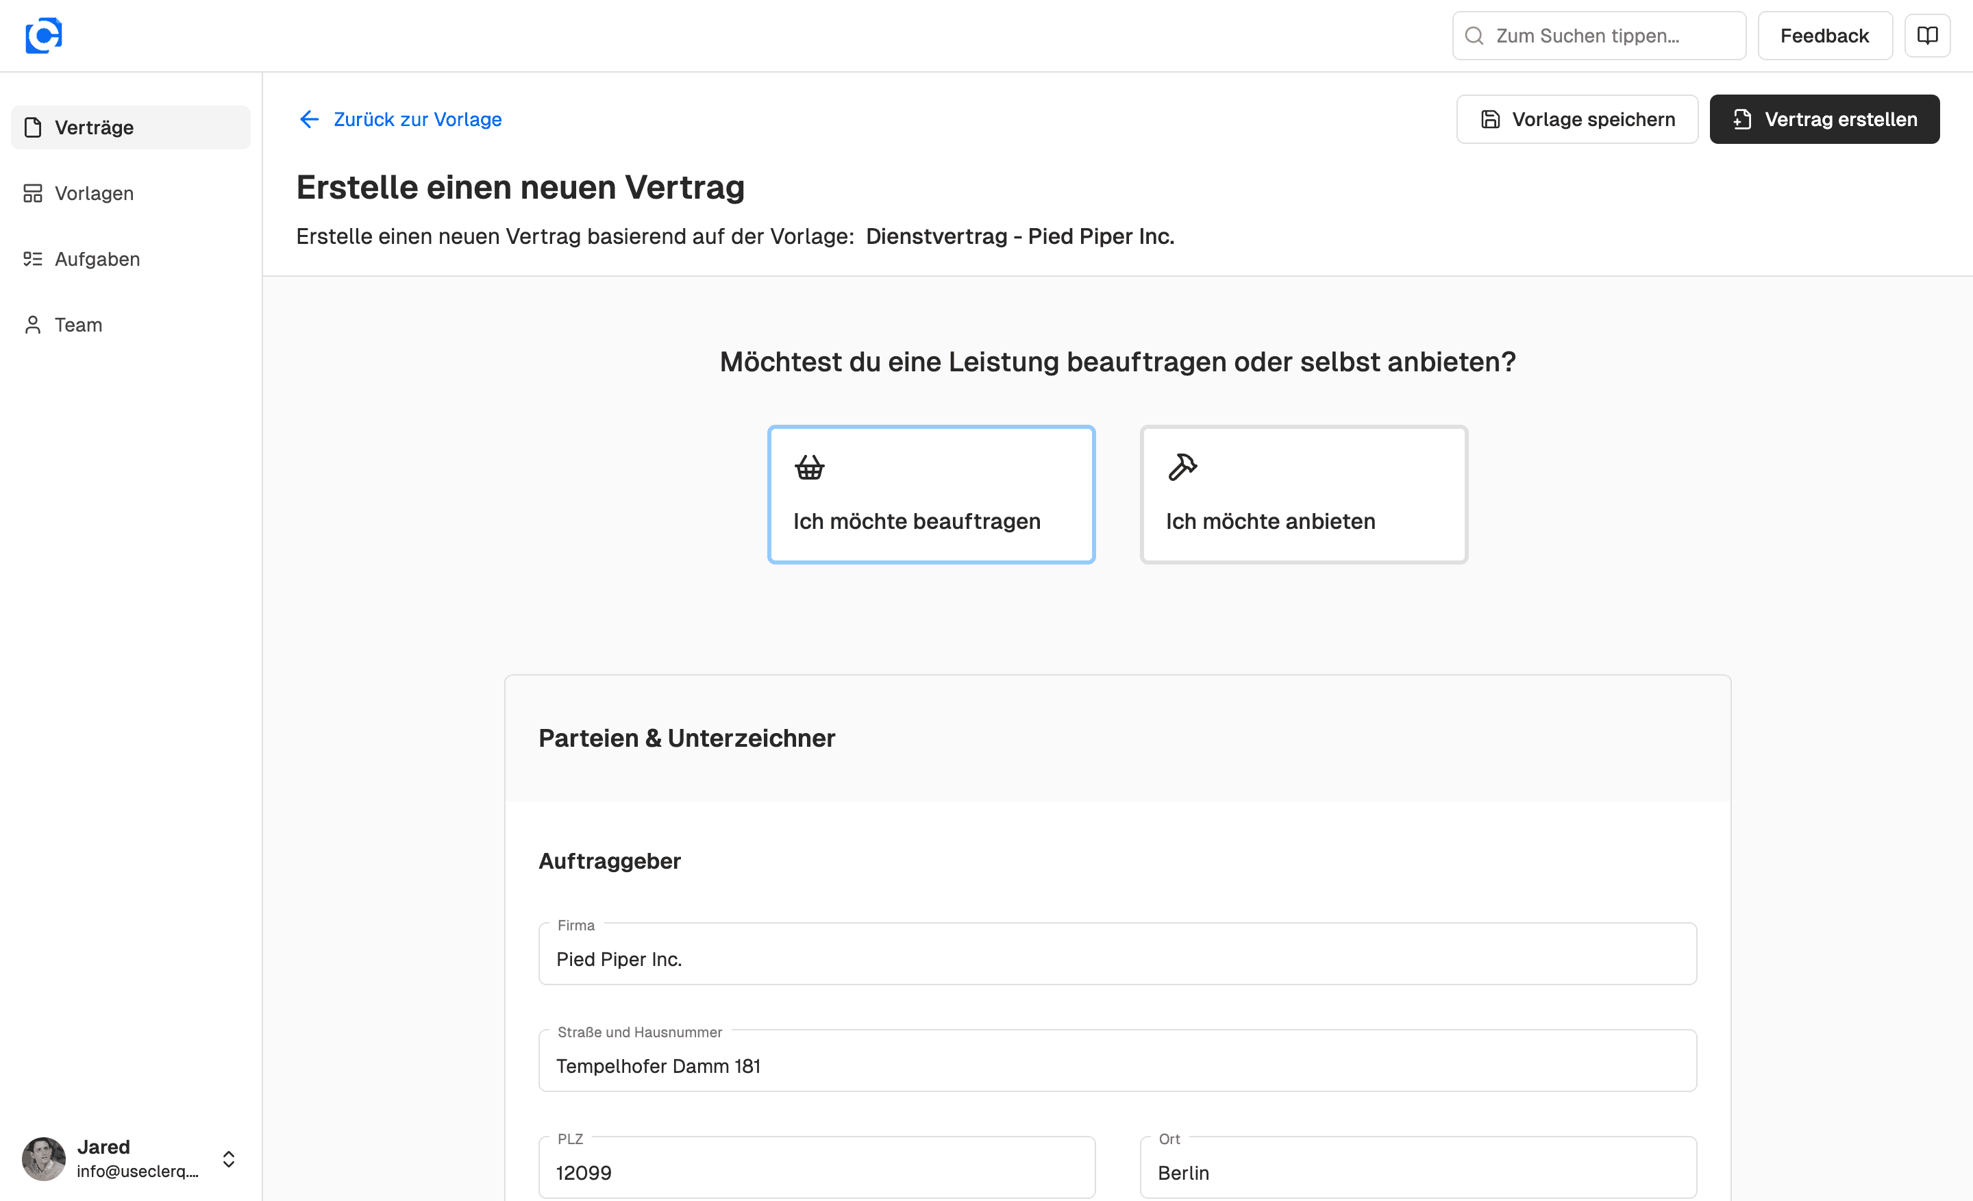
Task: Click Jared's profile avatar
Action: (43, 1159)
